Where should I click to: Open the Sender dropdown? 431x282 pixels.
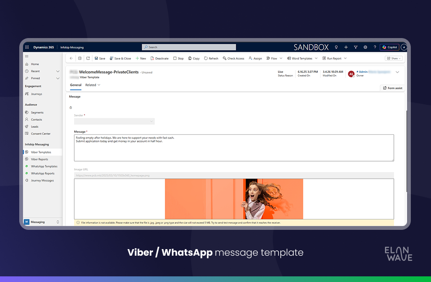(x=115, y=121)
